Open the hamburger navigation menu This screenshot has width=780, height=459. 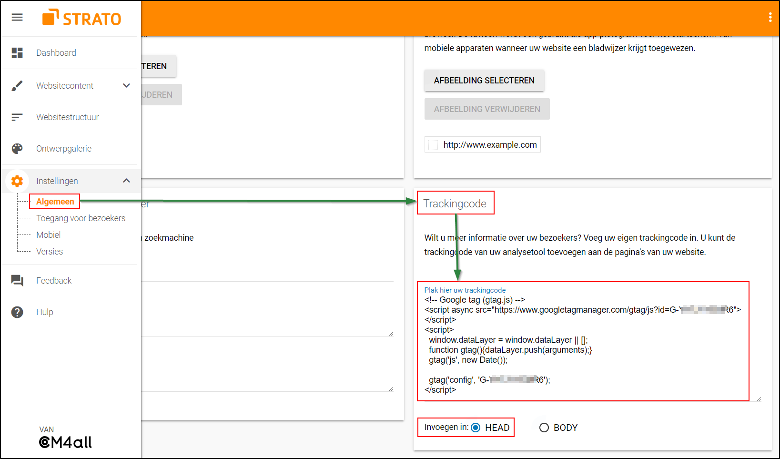(x=17, y=17)
